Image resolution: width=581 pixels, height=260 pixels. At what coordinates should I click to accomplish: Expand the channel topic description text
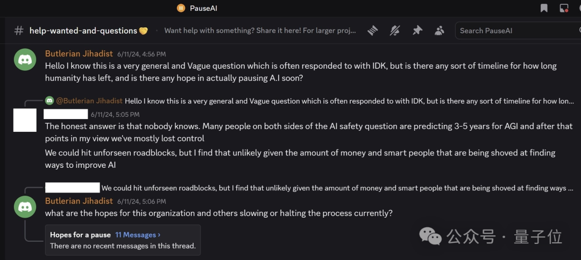coord(260,31)
